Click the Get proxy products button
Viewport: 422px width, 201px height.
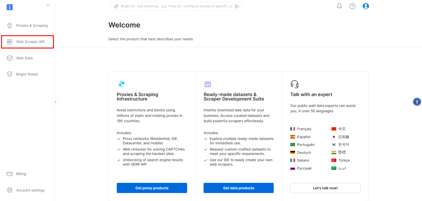(152, 188)
